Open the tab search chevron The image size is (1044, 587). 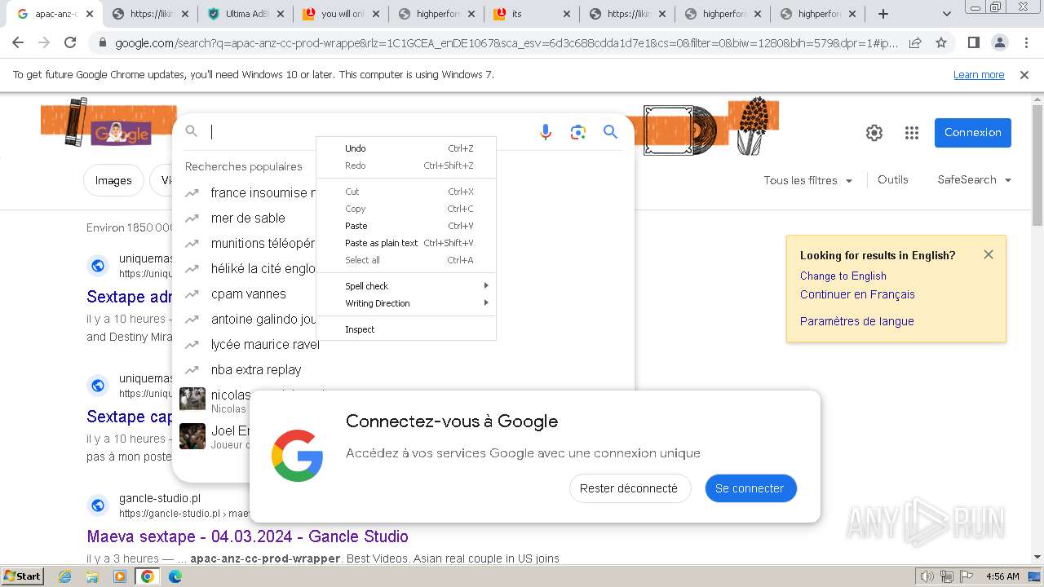(947, 14)
